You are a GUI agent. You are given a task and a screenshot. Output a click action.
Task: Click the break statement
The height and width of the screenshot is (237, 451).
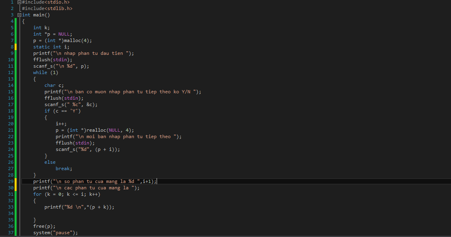[64, 169]
